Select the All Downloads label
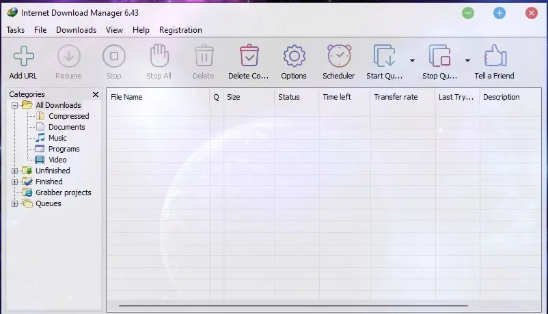This screenshot has width=548, height=314. [x=58, y=105]
